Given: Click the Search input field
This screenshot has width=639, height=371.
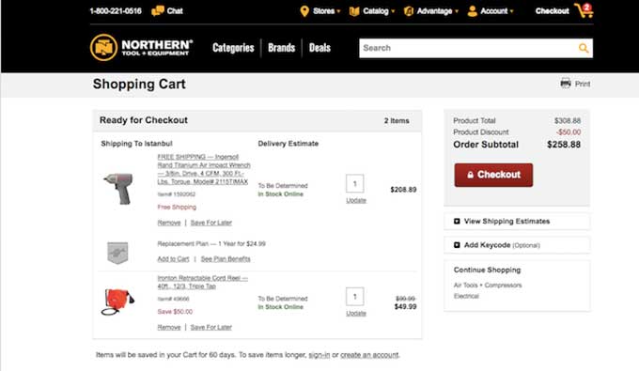Looking at the screenshot, I should [468, 48].
